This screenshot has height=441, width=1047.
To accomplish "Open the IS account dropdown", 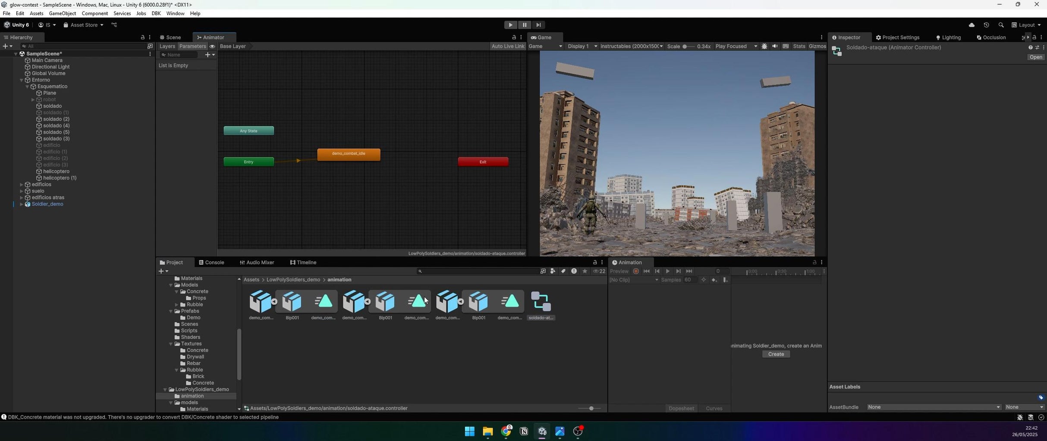I will click(x=47, y=25).
